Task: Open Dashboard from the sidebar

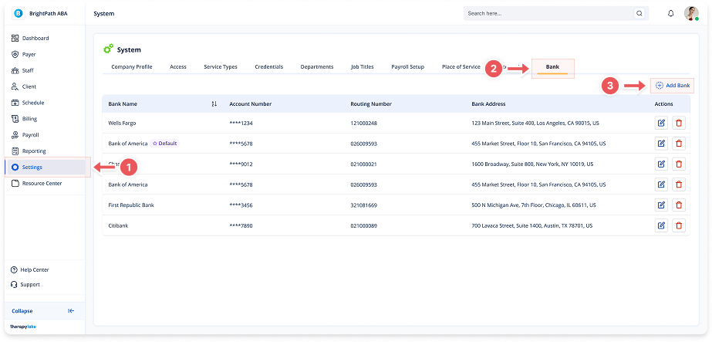Action: click(x=35, y=38)
